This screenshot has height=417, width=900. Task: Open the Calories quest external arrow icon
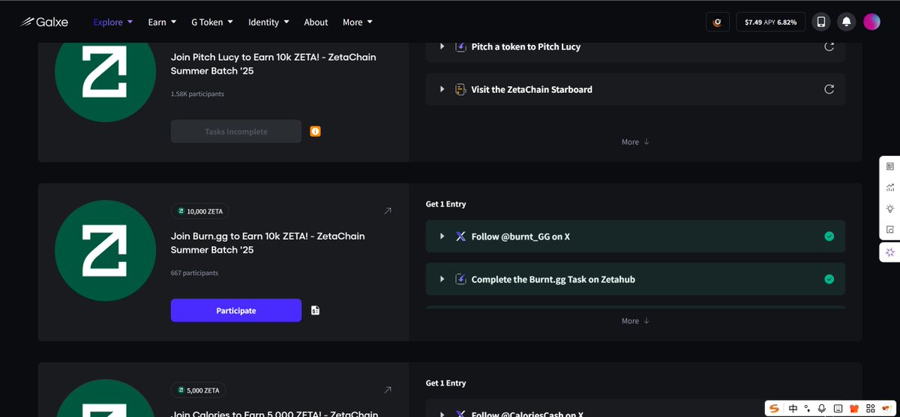[x=388, y=390]
